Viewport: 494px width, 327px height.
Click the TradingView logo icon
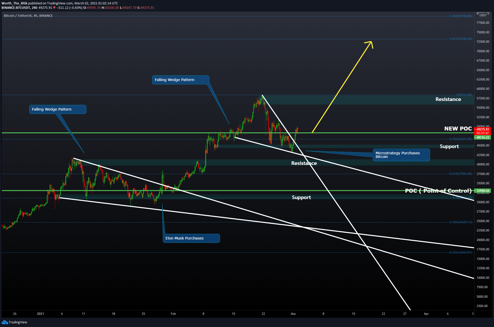[5, 322]
